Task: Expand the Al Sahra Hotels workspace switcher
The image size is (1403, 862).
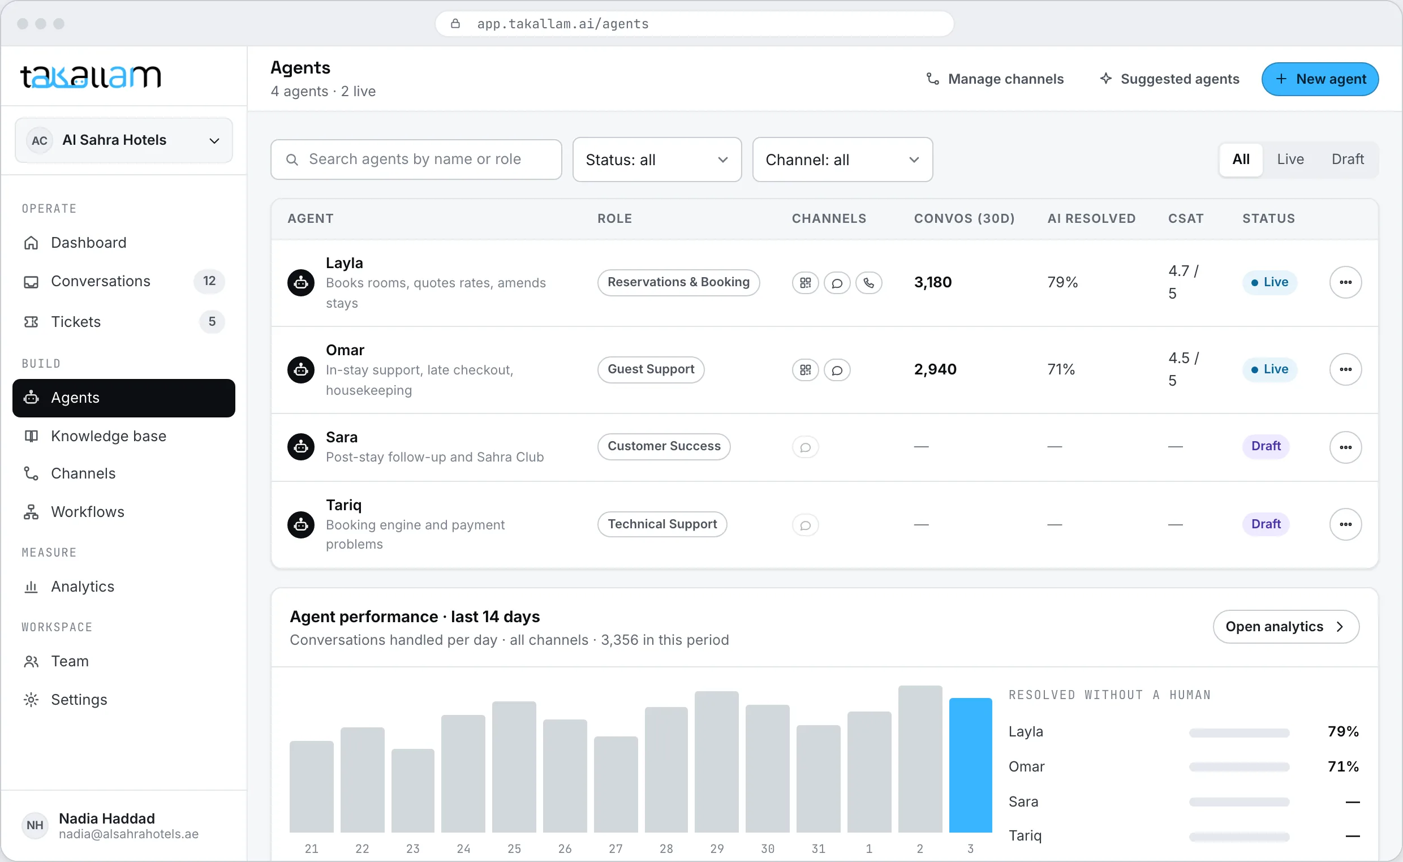Action: point(124,140)
